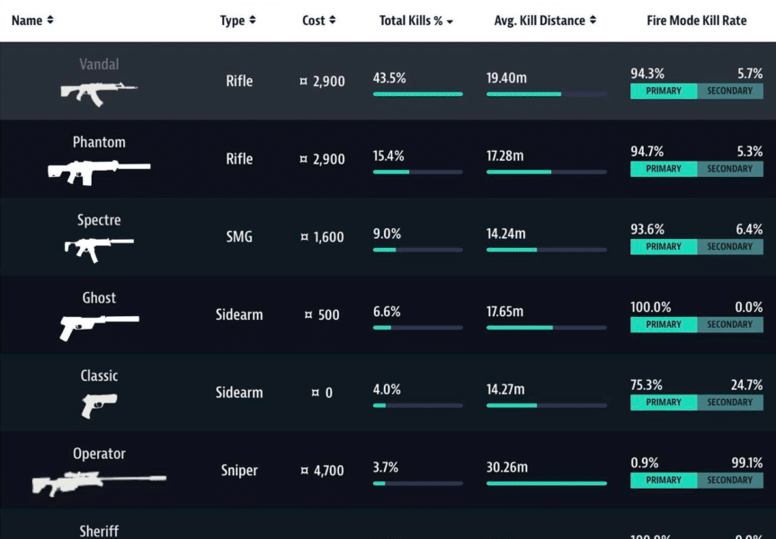Click the 43.5% total kills value
The width and height of the screenshot is (776, 539).
(389, 78)
